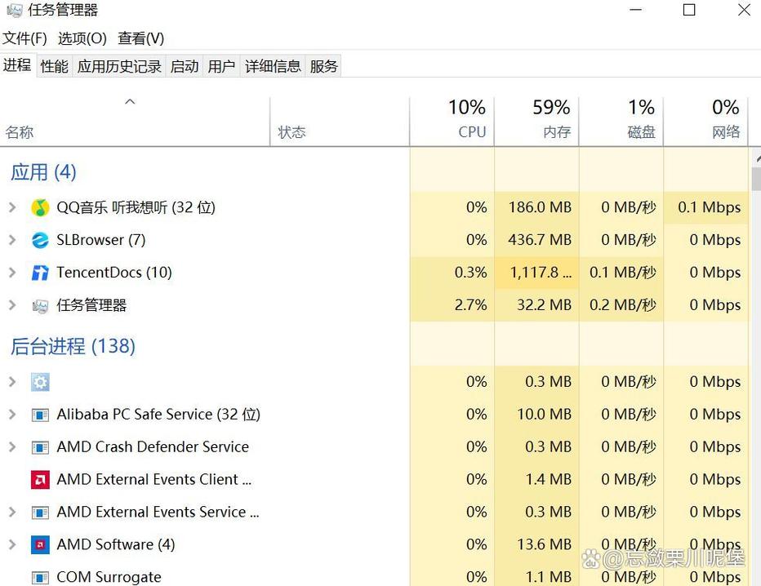Open the 文件(F) menu
This screenshot has width=761, height=586.
pos(24,38)
